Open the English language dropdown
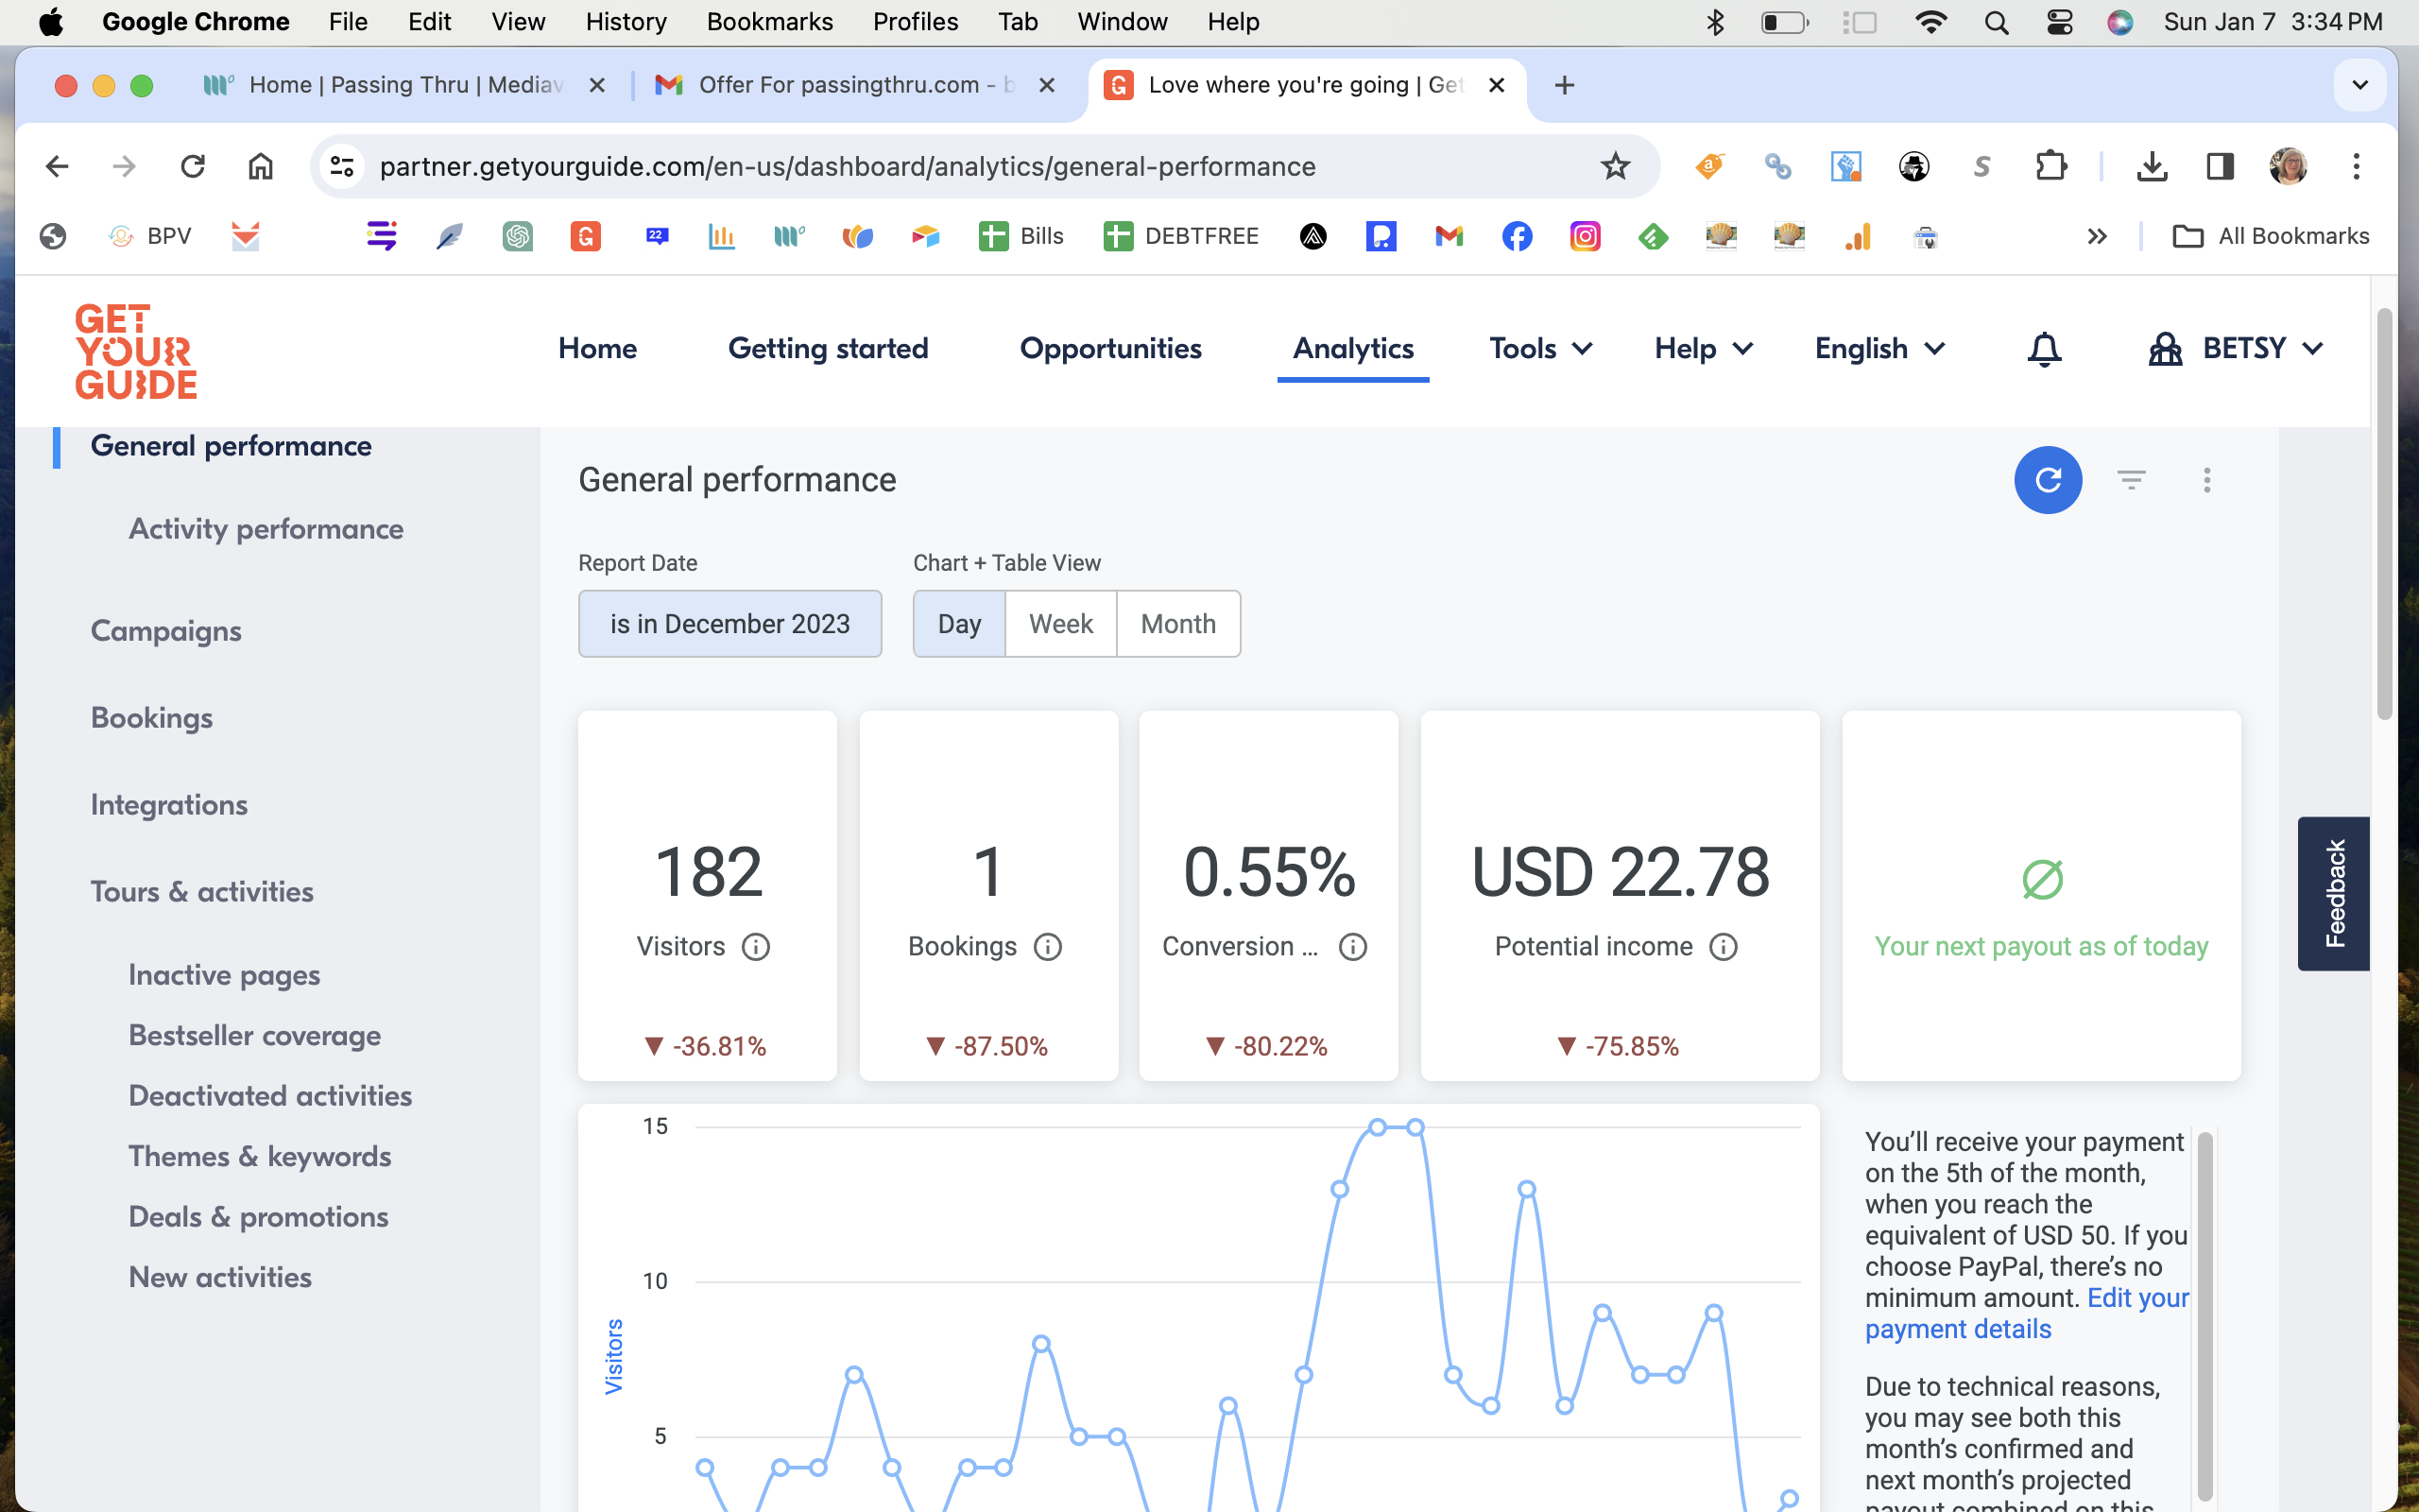2419x1512 pixels. (x=1879, y=348)
